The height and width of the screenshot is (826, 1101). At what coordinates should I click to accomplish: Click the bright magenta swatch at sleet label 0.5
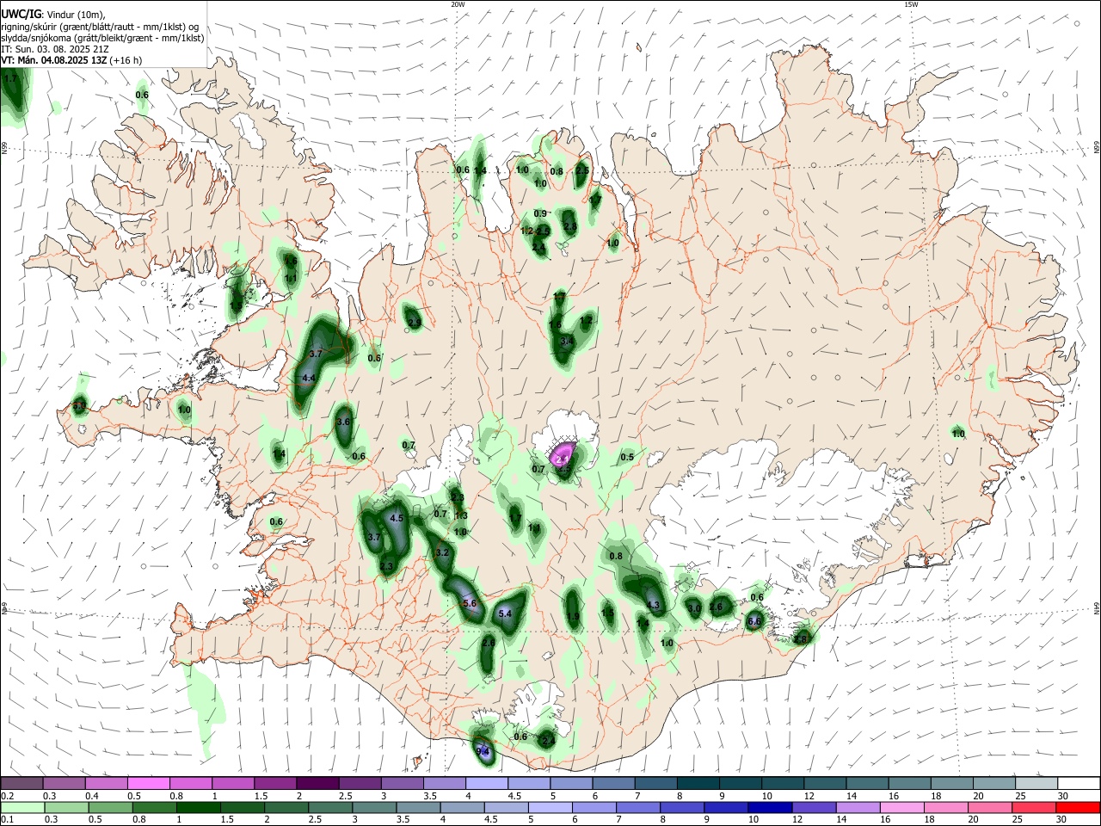[148, 783]
